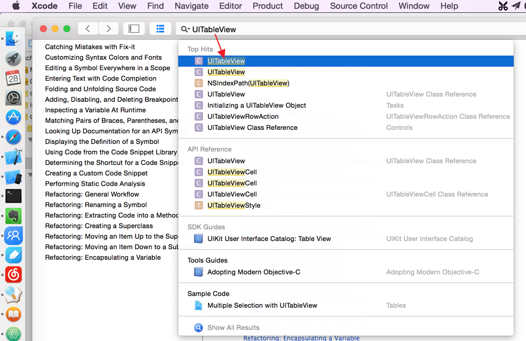Open the File menu
The image size is (526, 341).
pos(75,6)
